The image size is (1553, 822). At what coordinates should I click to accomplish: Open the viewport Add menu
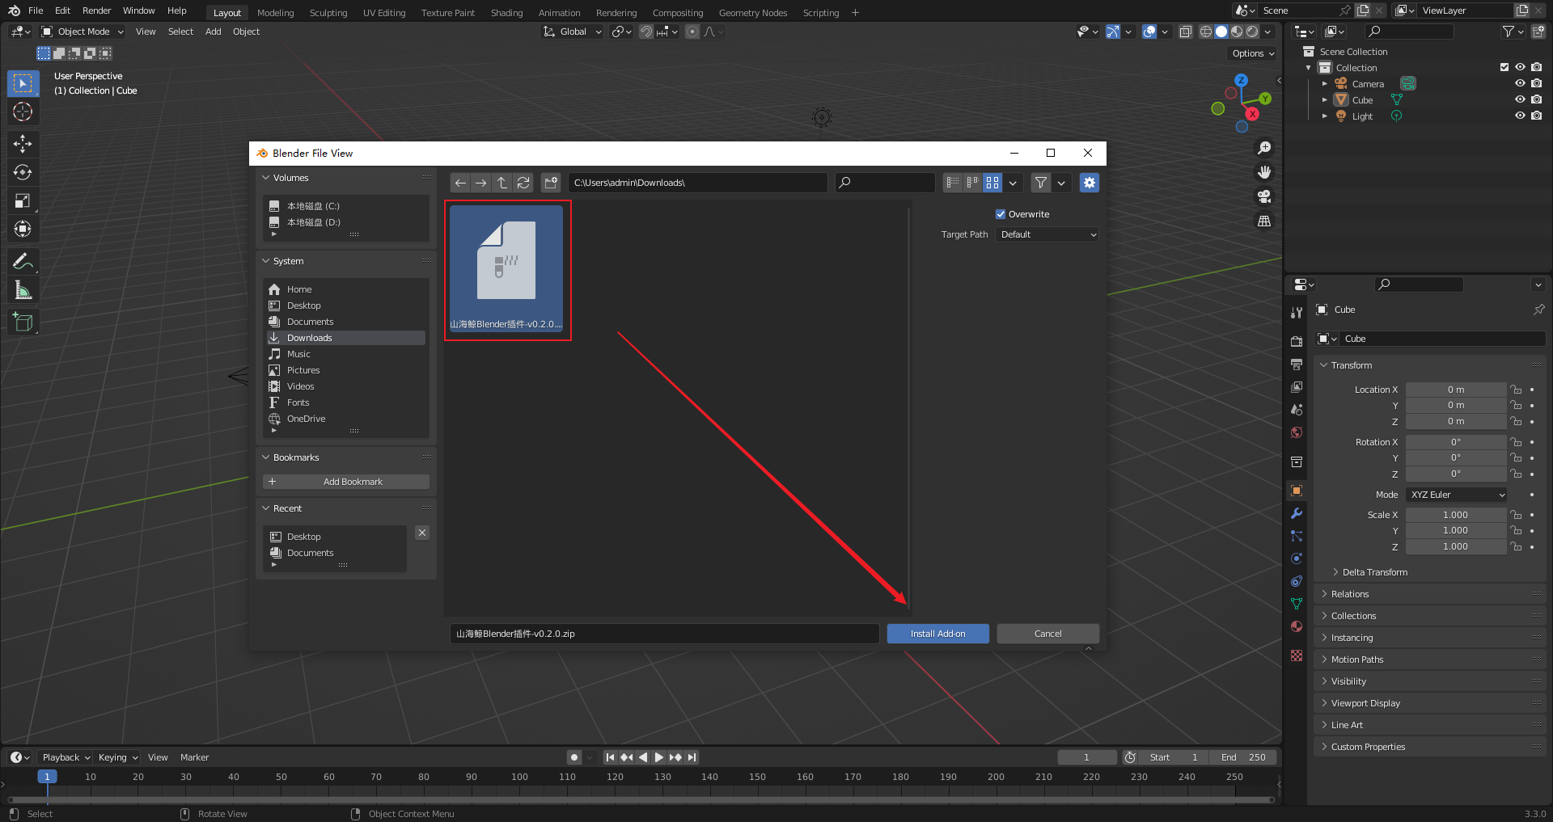coord(213,32)
